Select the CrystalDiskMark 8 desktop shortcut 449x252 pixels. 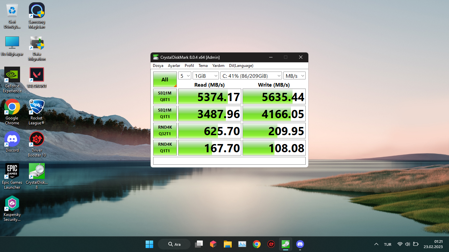tap(36, 176)
